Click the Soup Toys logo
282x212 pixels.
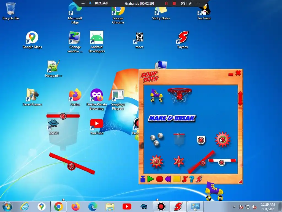149,77
